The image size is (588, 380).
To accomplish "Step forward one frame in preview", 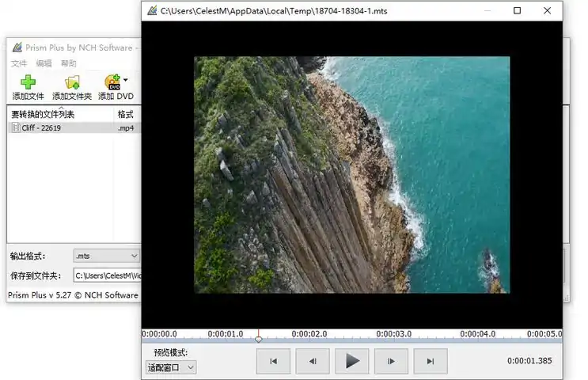I will (391, 361).
